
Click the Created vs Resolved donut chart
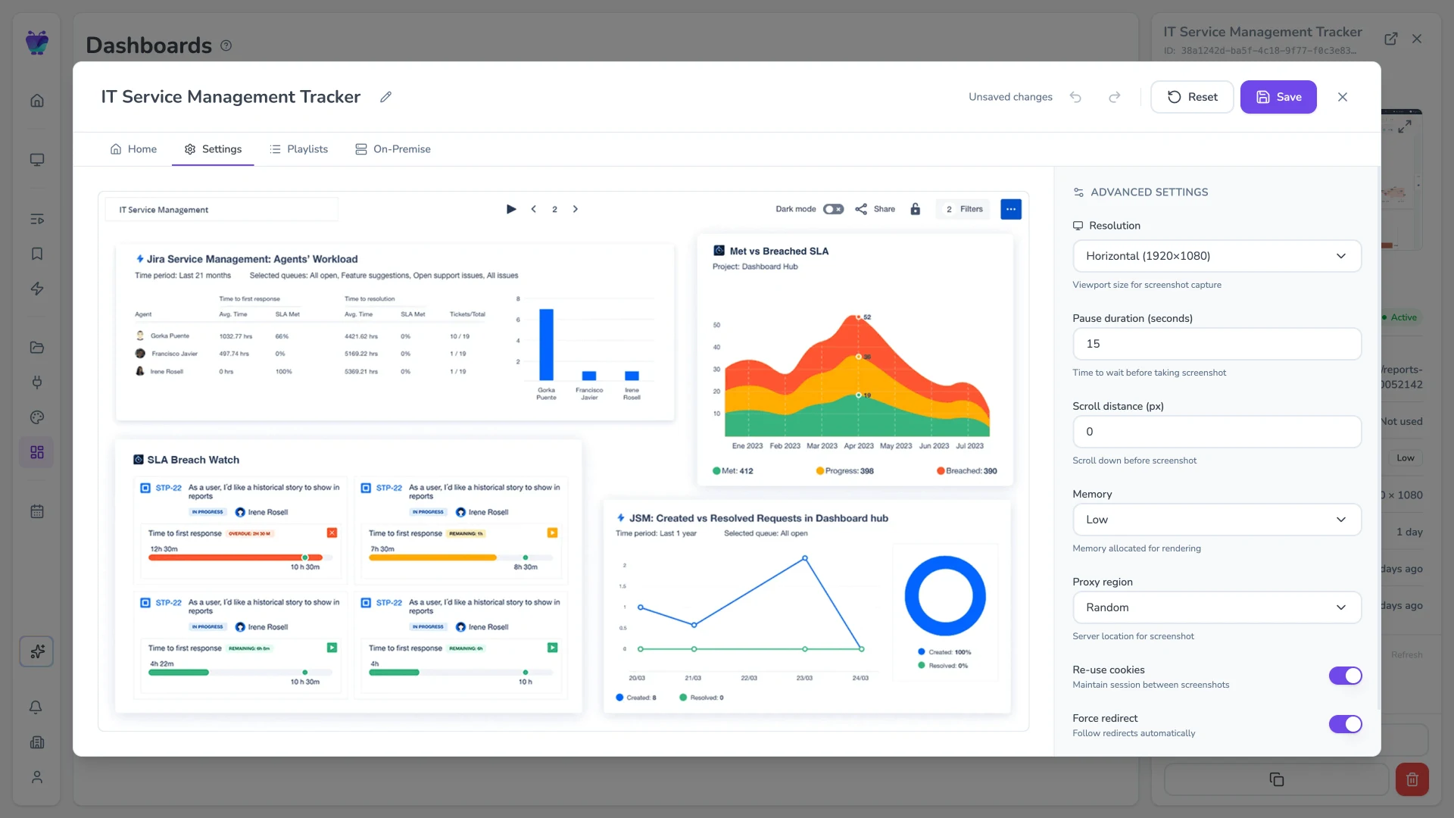[945, 595]
